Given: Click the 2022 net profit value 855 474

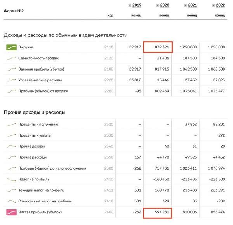Looking at the screenshot, I should click(218, 212).
